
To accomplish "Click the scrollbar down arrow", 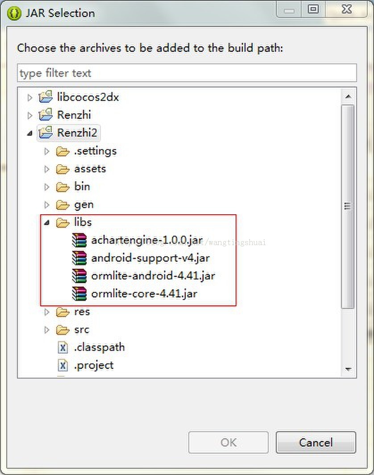I will 348,369.
